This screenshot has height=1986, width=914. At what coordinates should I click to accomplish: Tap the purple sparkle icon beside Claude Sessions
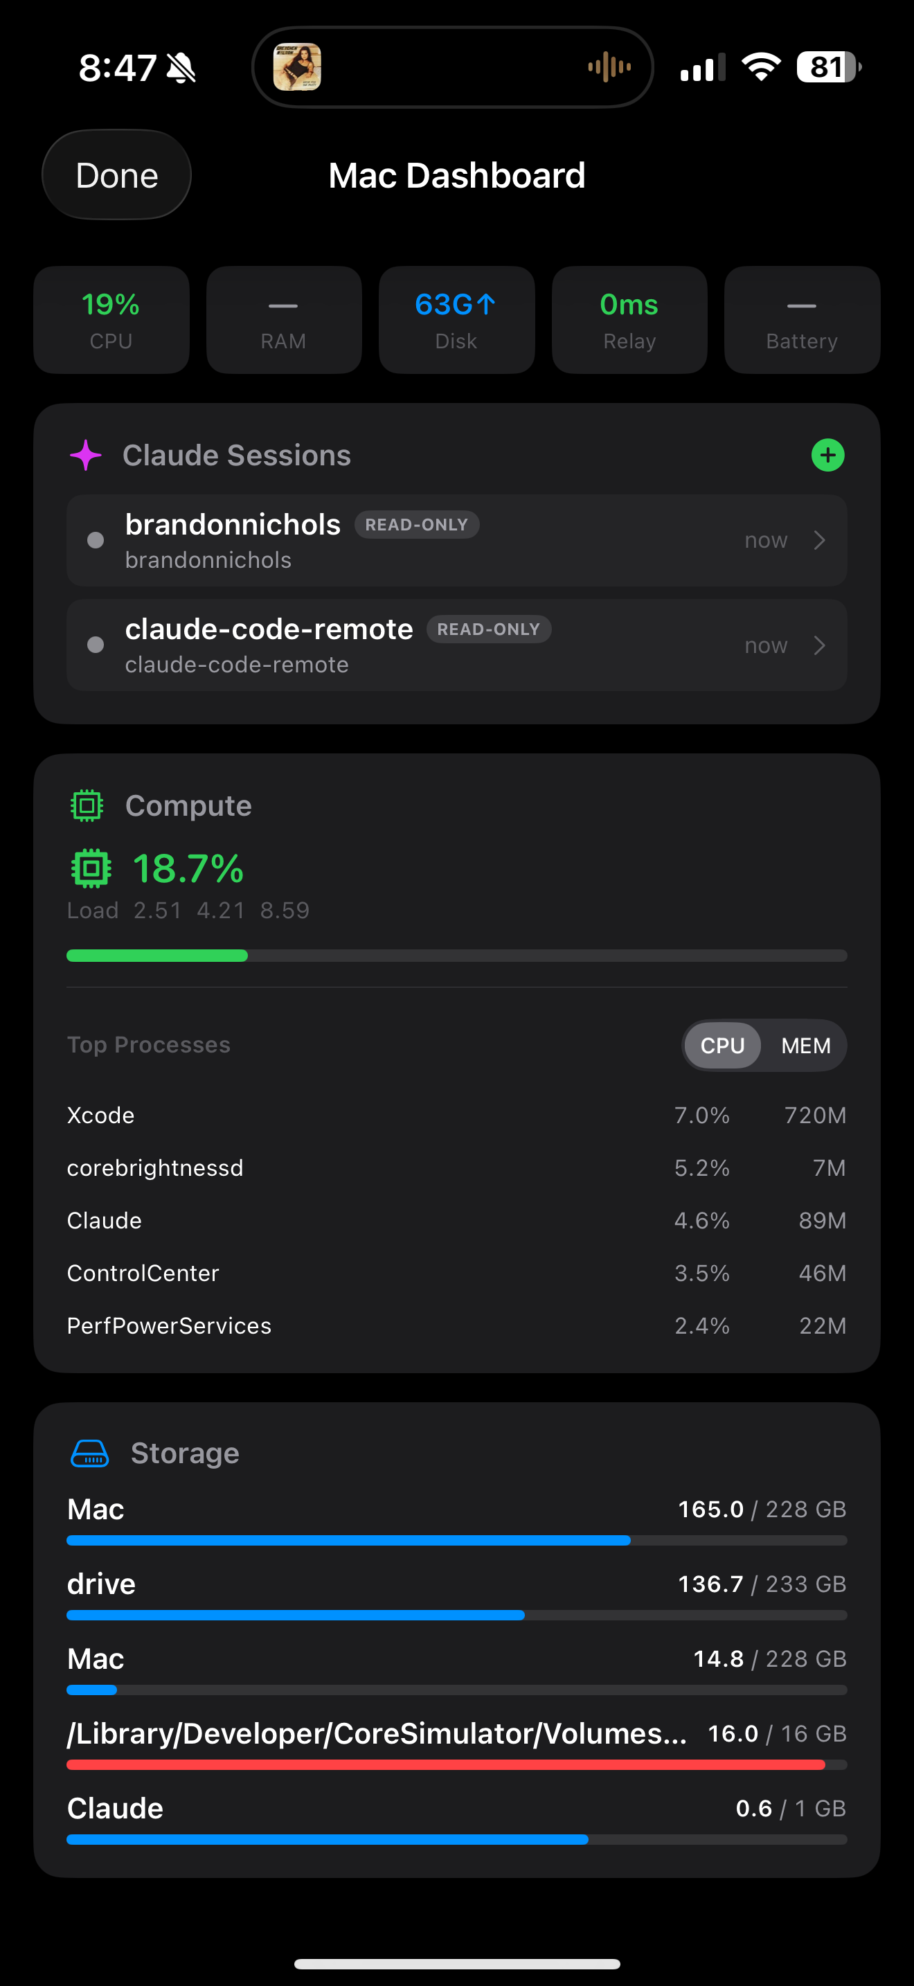click(84, 455)
